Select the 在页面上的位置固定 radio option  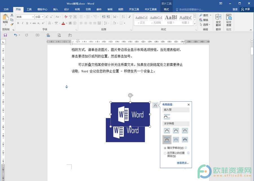(165, 153)
